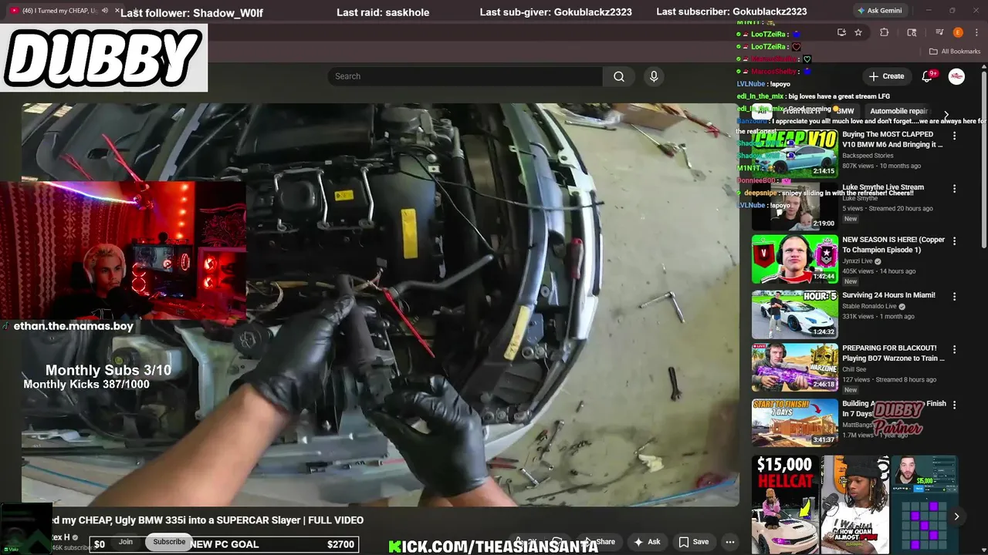Click Warzone video thumbnail
The width and height of the screenshot is (988, 555).
(794, 368)
